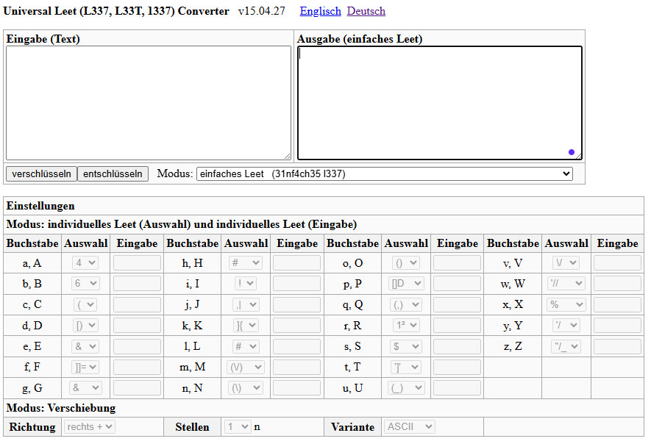The height and width of the screenshot is (444, 651).
Task: Grab the resize handle of Eingabe textarea
Action: point(288,156)
